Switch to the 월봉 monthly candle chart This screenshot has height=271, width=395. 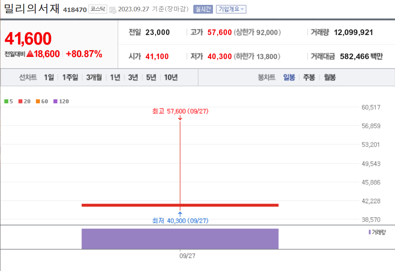tap(330, 77)
